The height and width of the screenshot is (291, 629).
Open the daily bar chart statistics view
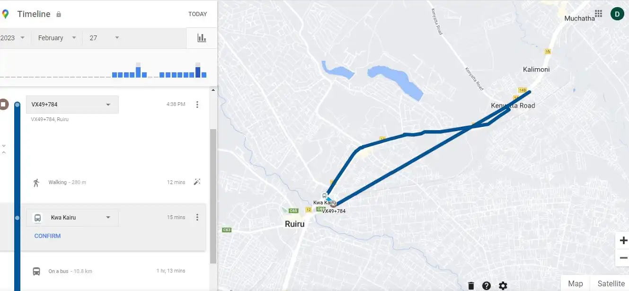pos(202,37)
